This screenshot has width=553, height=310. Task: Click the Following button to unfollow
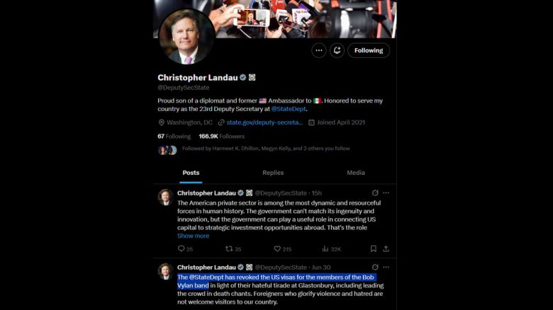pyautogui.click(x=368, y=50)
